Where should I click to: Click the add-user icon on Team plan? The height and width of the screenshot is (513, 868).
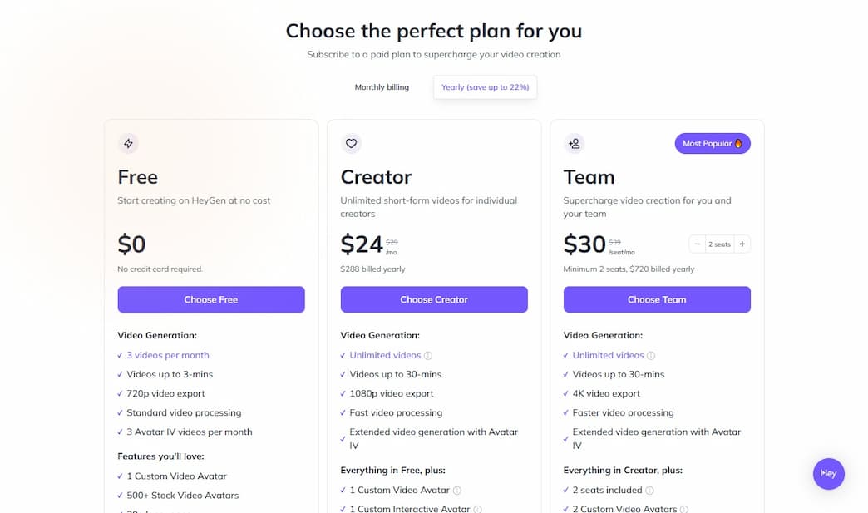[x=574, y=143]
